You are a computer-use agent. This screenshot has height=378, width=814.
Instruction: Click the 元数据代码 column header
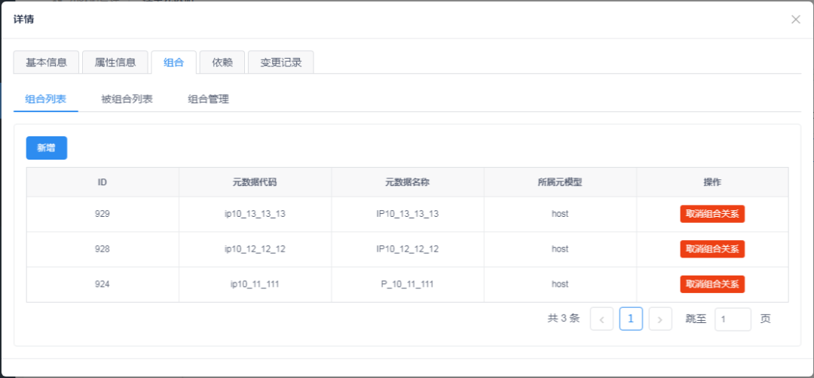click(x=255, y=182)
